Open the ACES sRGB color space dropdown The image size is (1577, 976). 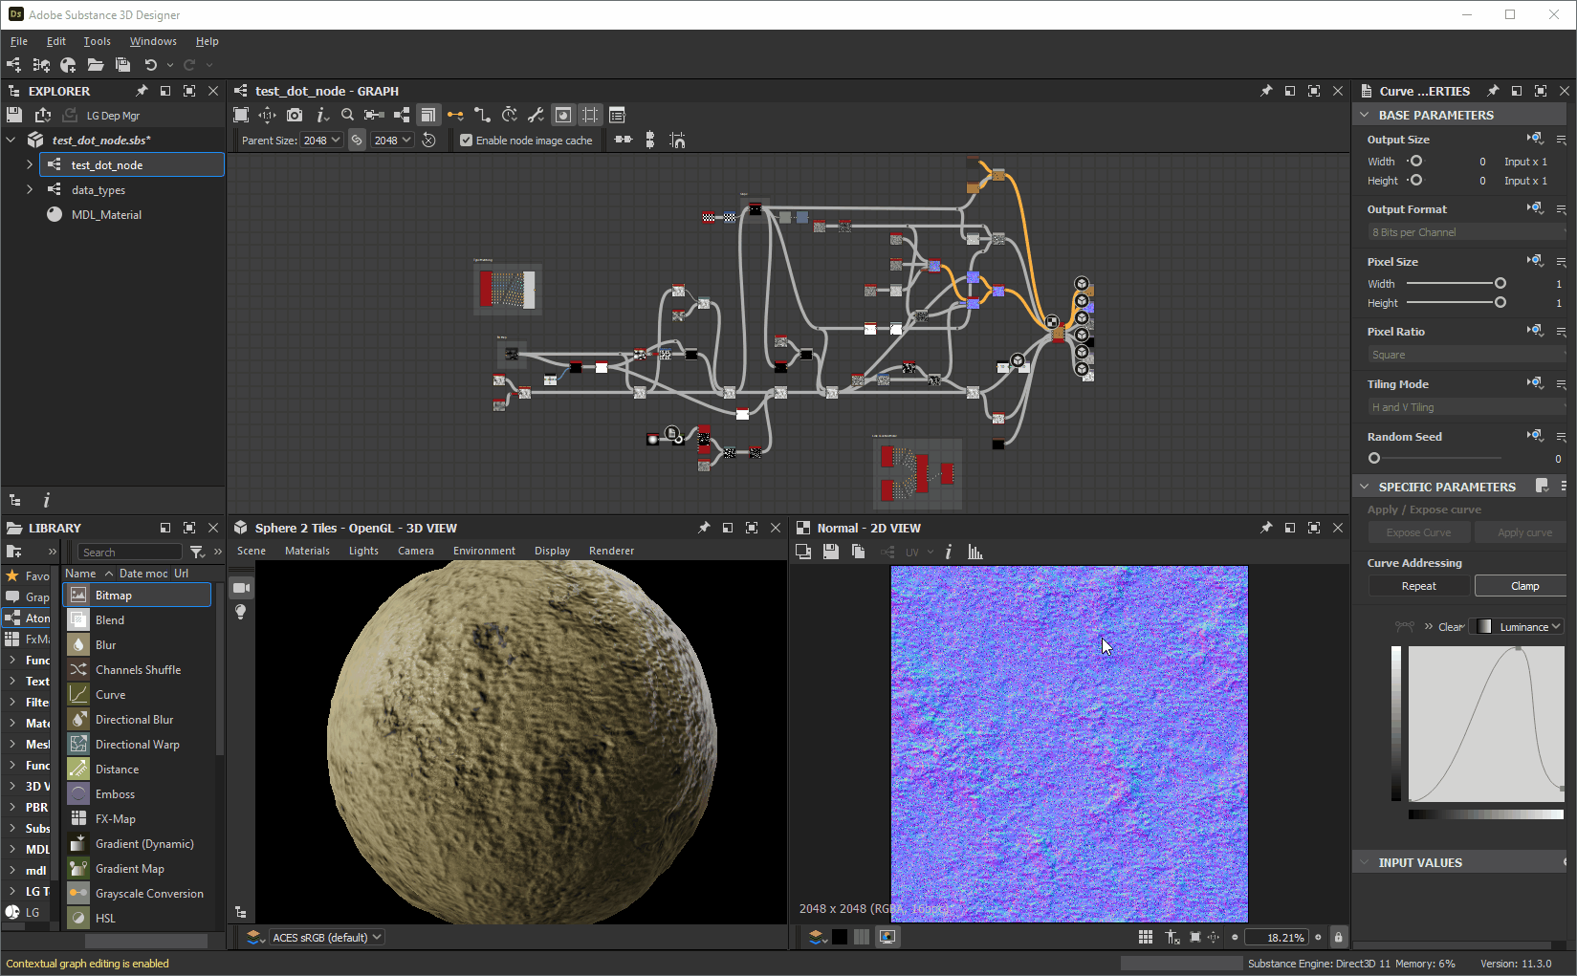click(x=327, y=937)
